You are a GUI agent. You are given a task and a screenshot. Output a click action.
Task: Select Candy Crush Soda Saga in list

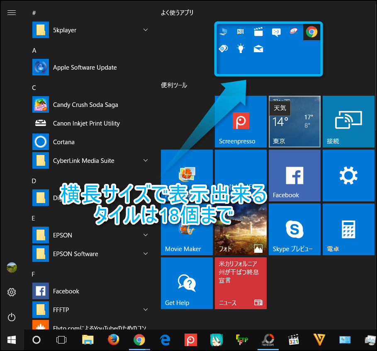(x=85, y=105)
